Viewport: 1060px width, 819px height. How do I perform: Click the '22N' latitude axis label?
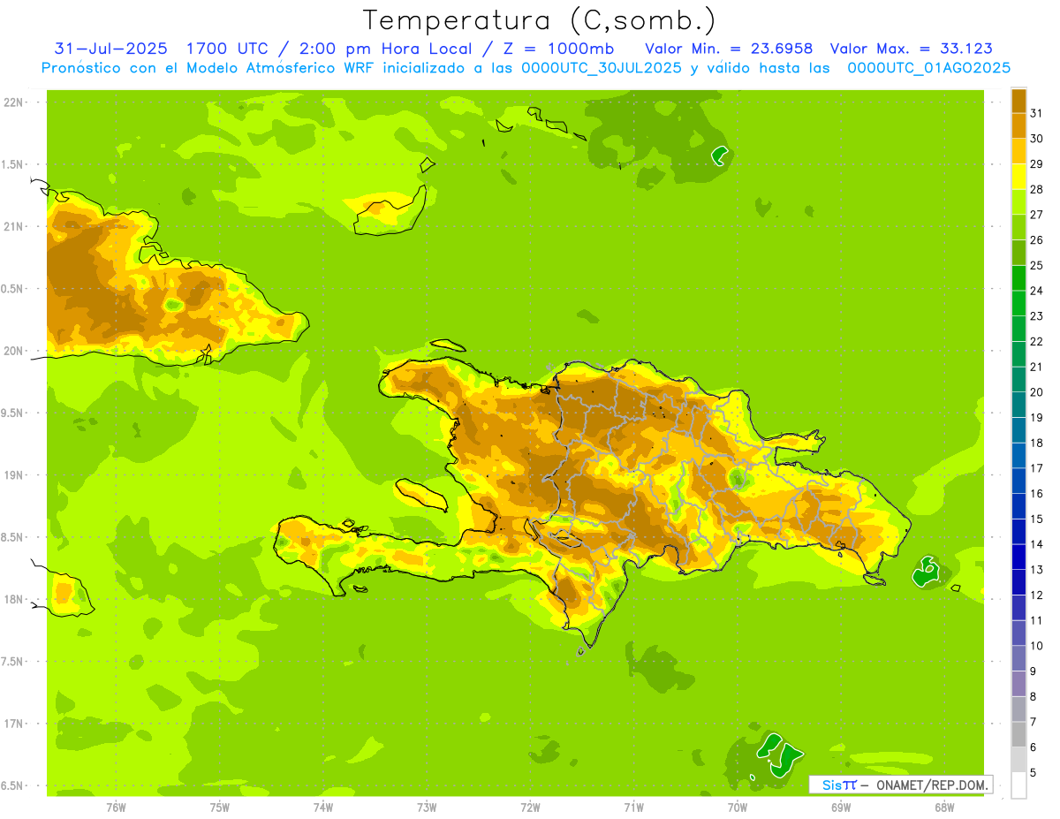[x=13, y=102]
